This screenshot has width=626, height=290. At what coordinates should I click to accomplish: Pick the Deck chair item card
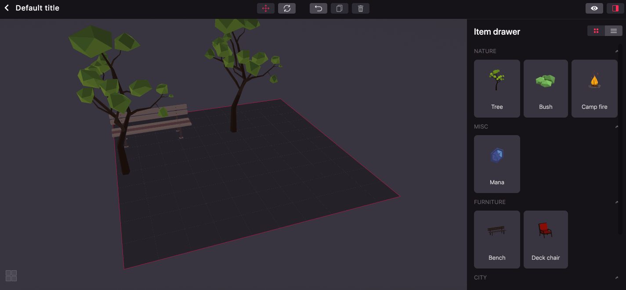point(546,240)
